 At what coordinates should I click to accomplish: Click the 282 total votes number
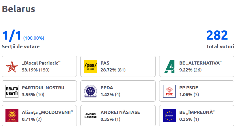217,35
